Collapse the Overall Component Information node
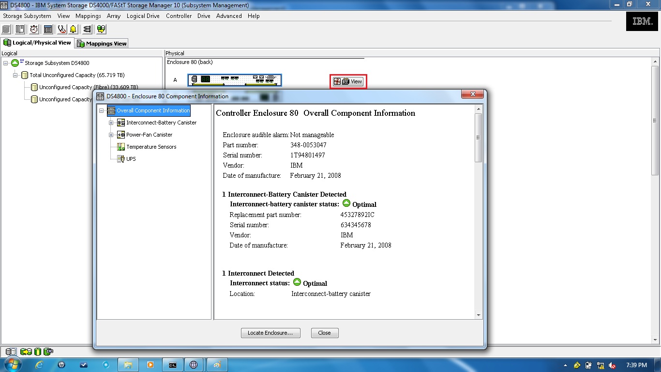Viewport: 661px width, 372px height. pos(101,110)
